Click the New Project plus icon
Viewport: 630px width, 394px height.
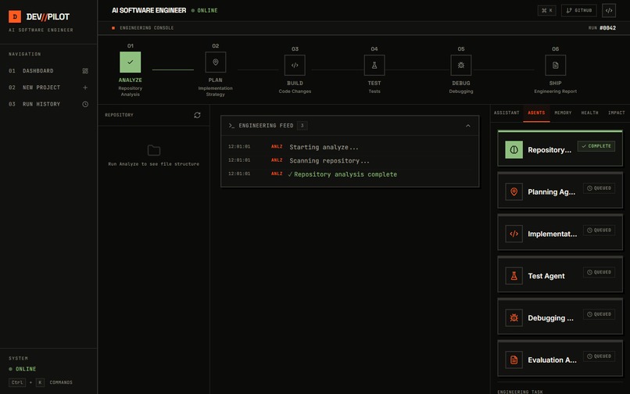tap(85, 88)
